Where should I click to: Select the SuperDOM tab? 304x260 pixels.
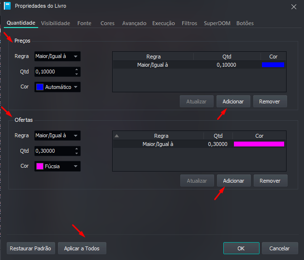pos(217,23)
